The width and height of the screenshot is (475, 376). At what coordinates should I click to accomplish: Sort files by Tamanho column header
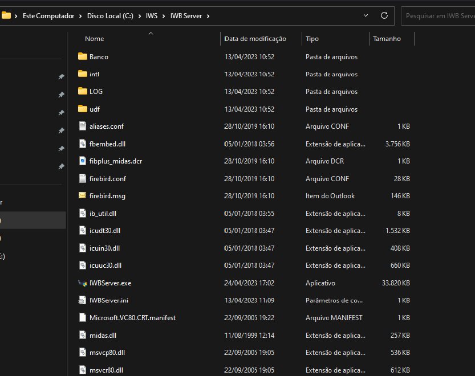click(387, 39)
